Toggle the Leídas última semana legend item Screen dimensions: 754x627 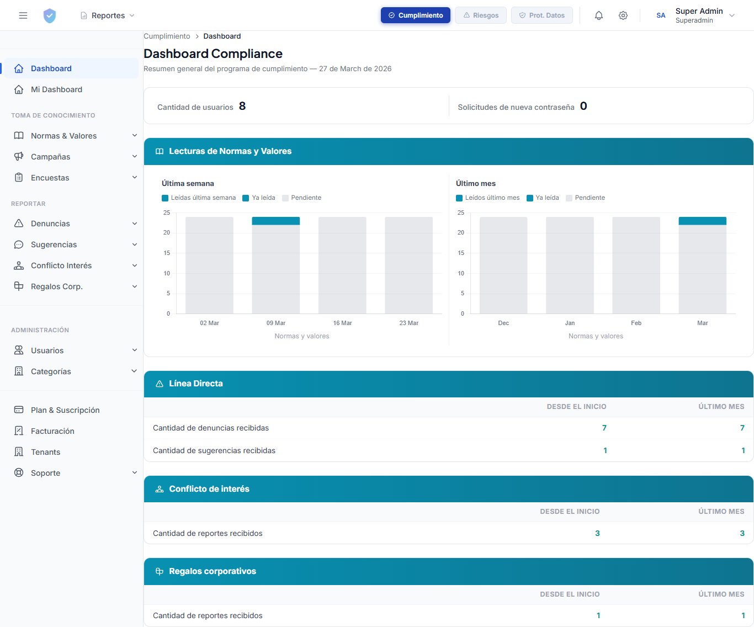coord(199,197)
